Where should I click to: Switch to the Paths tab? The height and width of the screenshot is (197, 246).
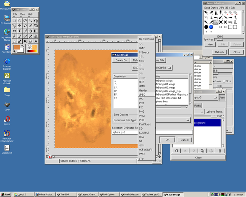(198, 105)
